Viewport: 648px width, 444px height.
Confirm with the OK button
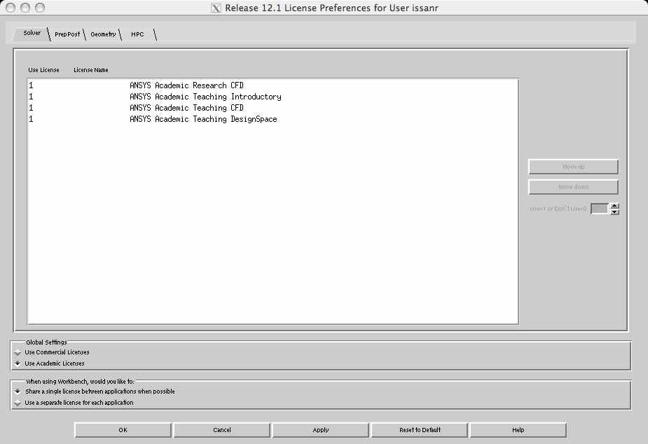[x=123, y=430]
